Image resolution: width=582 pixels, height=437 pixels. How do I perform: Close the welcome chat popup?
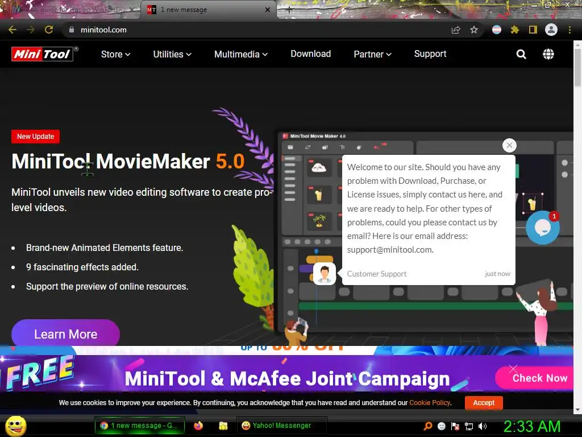point(509,145)
